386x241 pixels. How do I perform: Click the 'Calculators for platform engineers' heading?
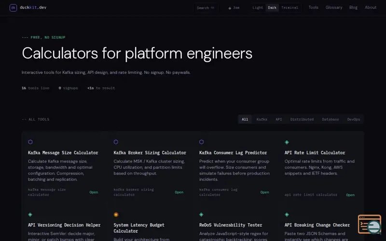tap(137, 54)
